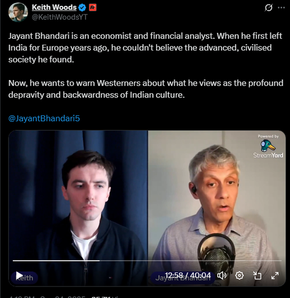Image resolution: width=290 pixels, height=298 pixels.
Task: Click the Keith name label in video
Action: tap(24, 278)
